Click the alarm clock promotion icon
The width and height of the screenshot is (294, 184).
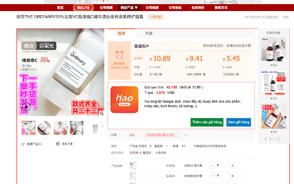coord(119,55)
